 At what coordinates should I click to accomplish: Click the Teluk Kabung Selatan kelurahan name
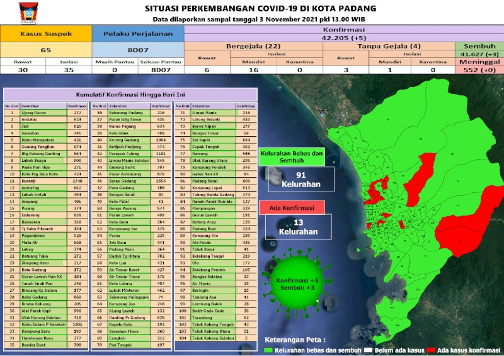[x=213, y=338]
